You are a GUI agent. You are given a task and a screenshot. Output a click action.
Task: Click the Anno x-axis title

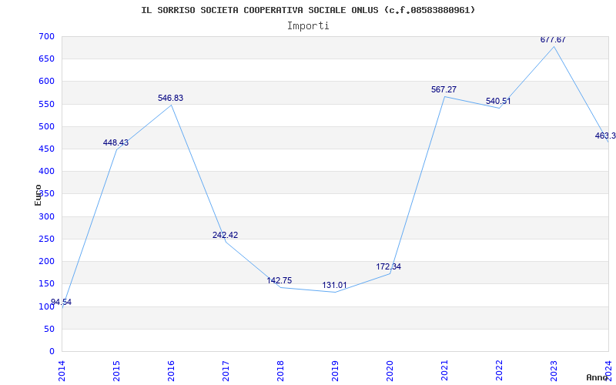click(598, 377)
